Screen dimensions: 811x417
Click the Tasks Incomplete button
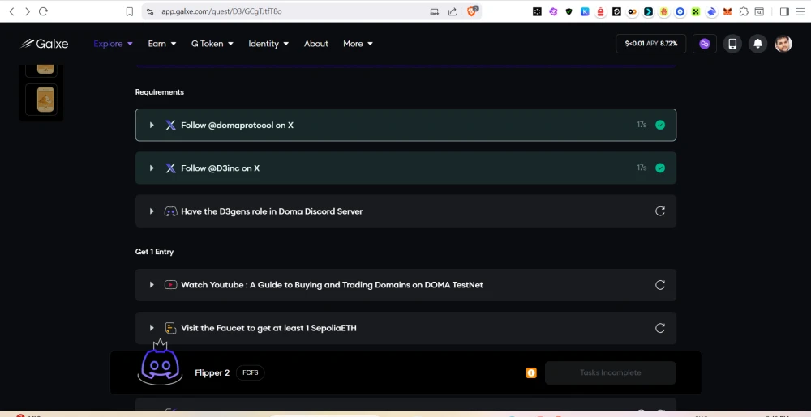click(x=610, y=372)
